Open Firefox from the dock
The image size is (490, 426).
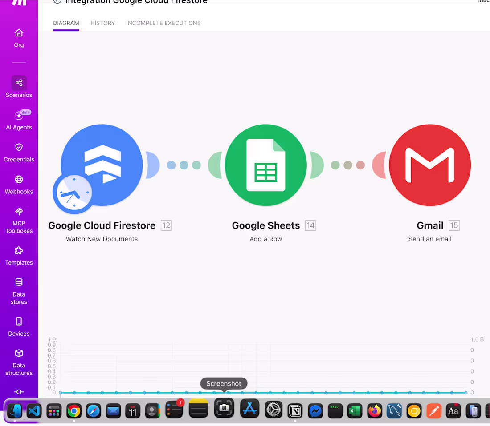[374, 411]
